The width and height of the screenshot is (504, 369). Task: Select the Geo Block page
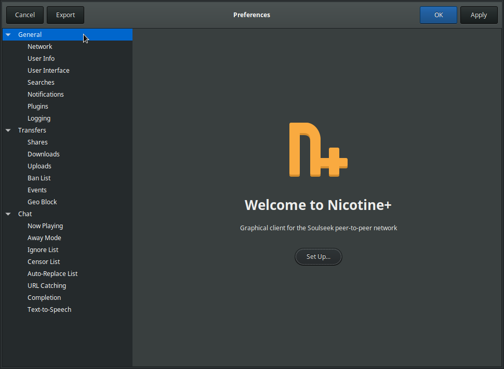68,202
